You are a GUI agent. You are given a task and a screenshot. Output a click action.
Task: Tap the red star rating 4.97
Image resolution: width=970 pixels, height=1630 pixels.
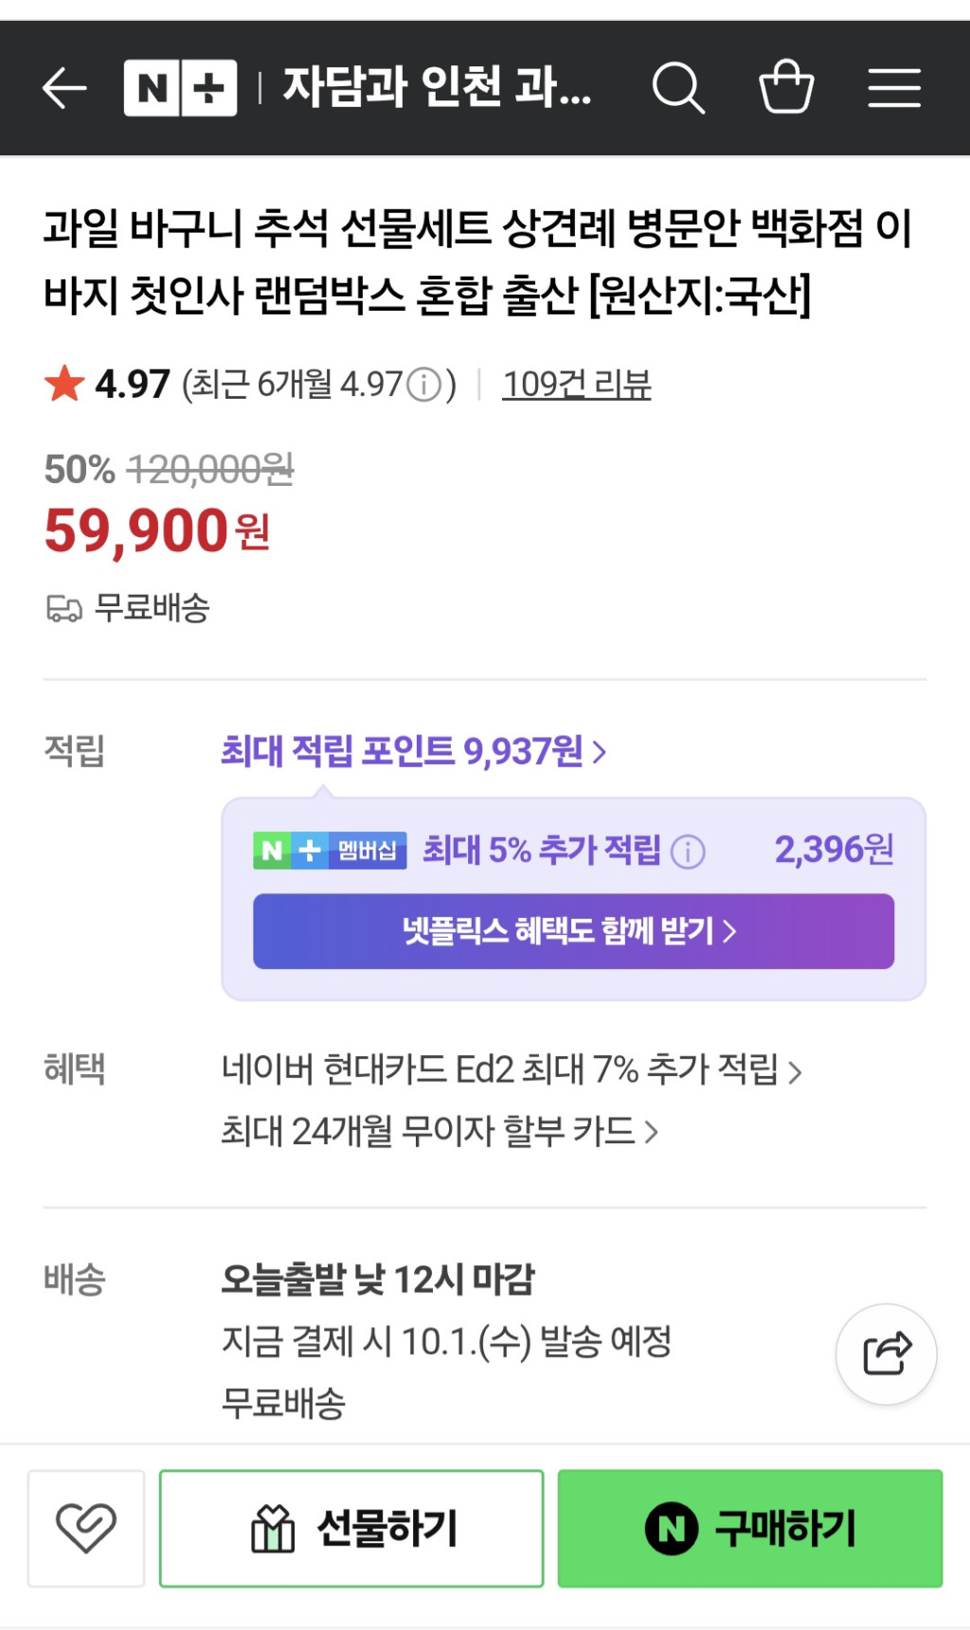[107, 385]
